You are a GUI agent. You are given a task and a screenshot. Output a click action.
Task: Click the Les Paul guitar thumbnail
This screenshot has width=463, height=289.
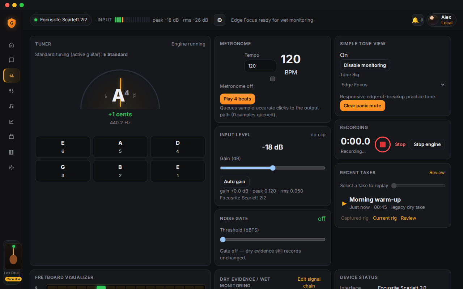[x=13, y=256]
